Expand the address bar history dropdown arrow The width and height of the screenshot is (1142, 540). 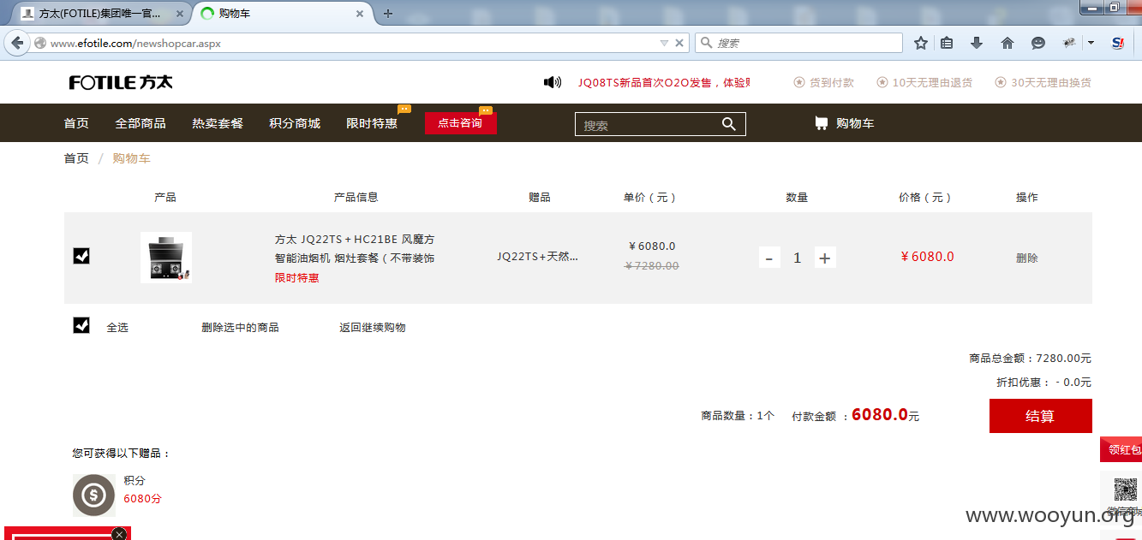point(664,43)
